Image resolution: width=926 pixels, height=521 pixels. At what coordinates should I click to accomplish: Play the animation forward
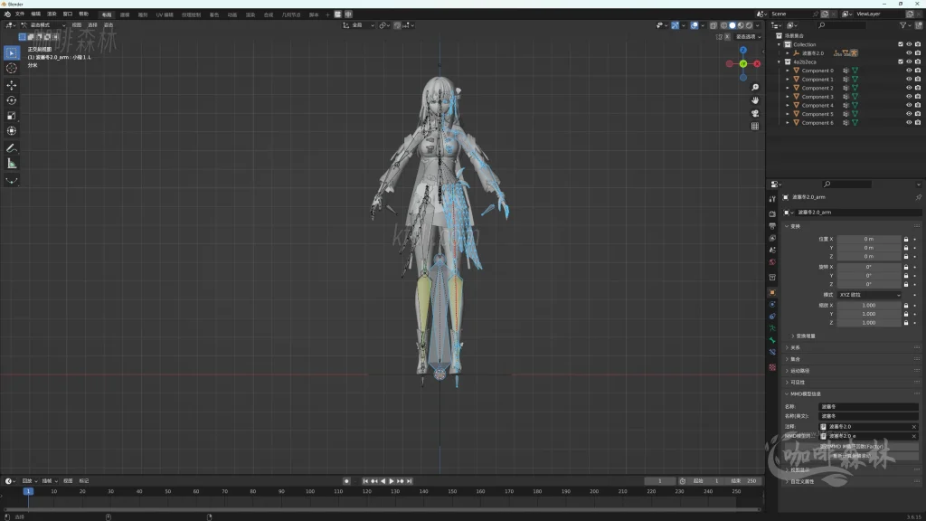(x=391, y=481)
